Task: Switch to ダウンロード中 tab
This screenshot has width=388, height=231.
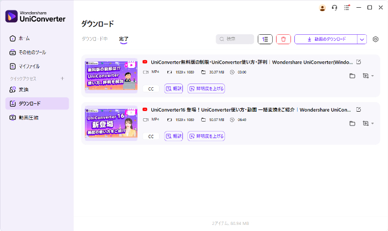Action: click(x=95, y=39)
